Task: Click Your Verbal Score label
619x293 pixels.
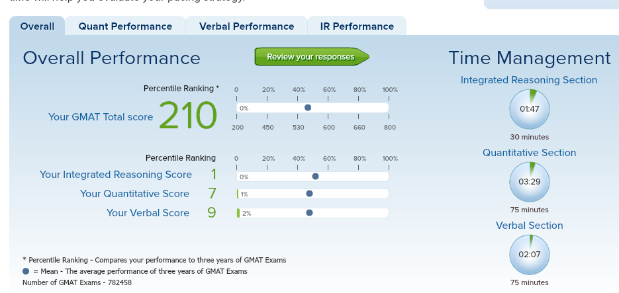Action: click(148, 213)
